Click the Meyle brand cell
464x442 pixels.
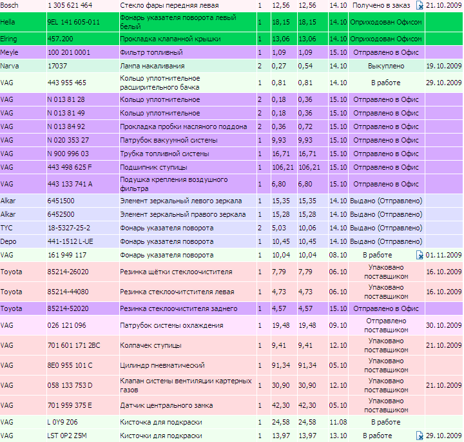pos(23,52)
